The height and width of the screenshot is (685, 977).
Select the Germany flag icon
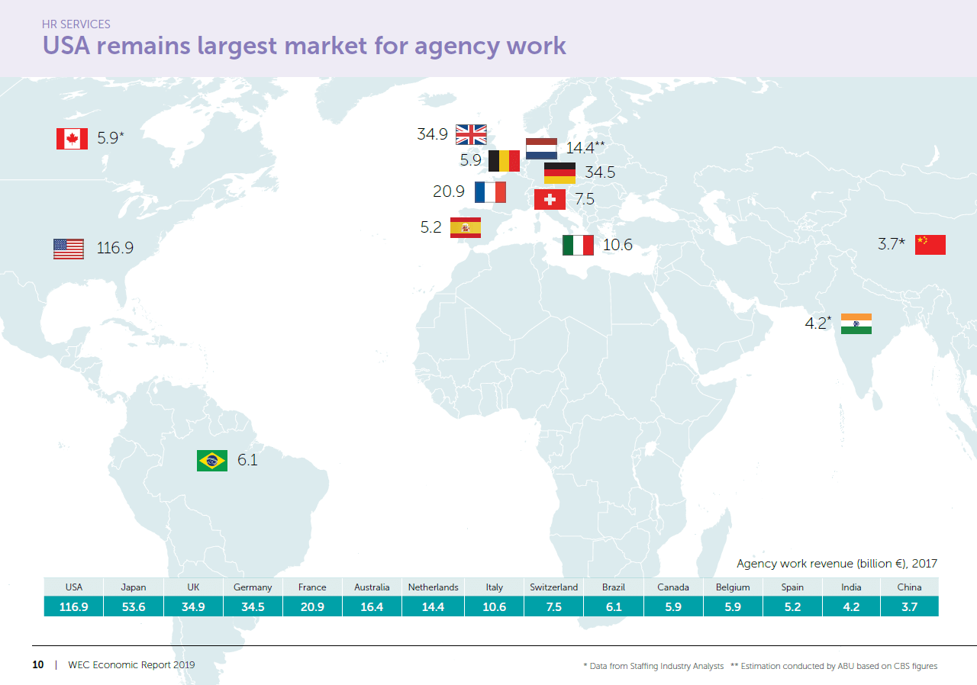pos(559,173)
